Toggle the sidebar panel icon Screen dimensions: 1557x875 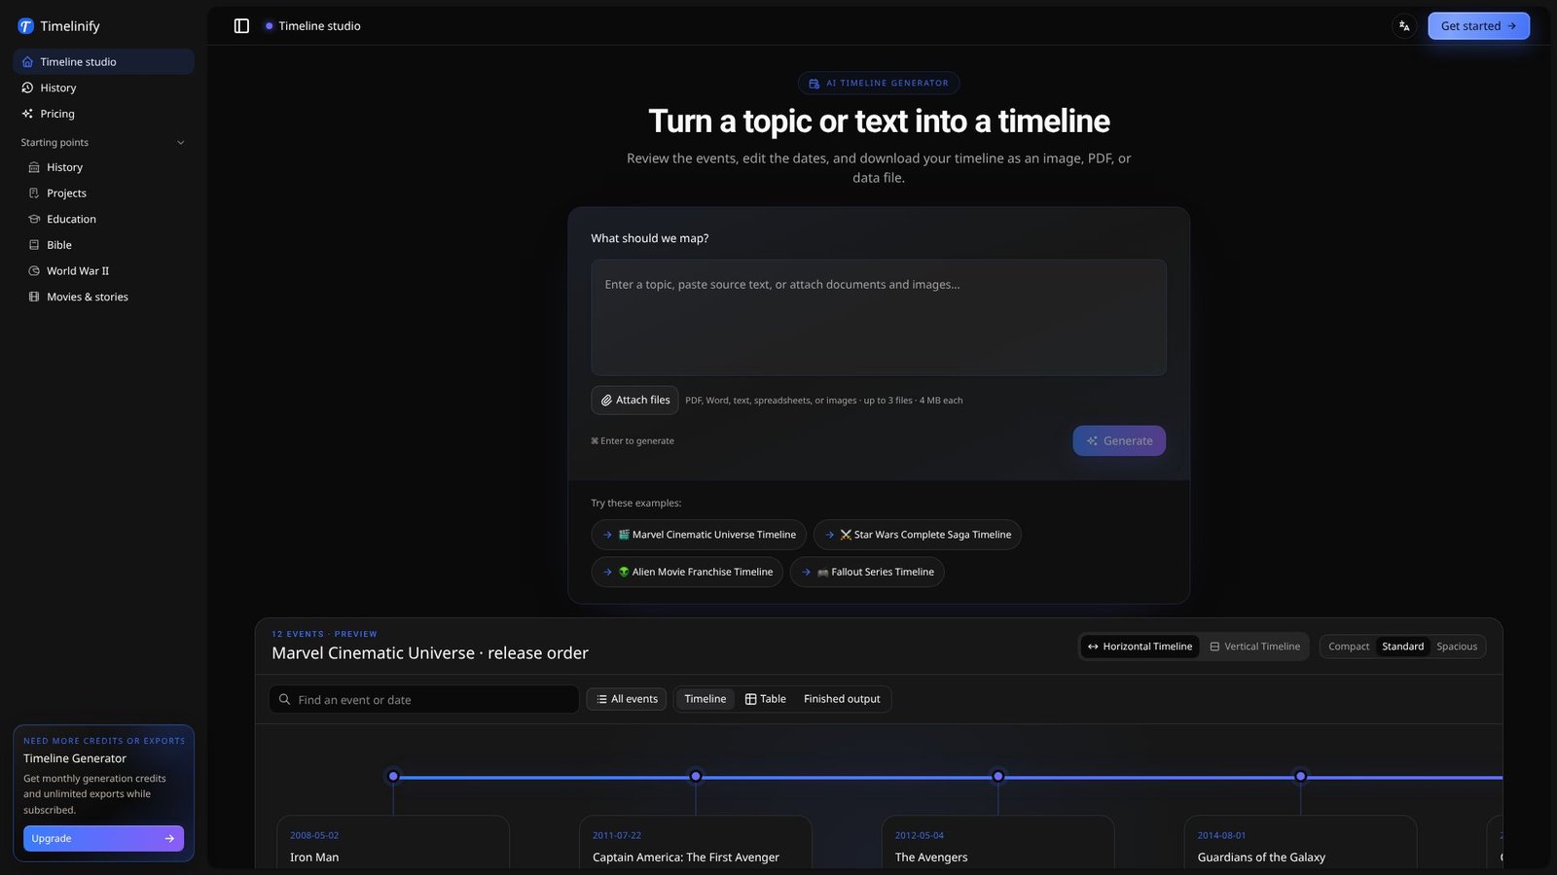241,26
